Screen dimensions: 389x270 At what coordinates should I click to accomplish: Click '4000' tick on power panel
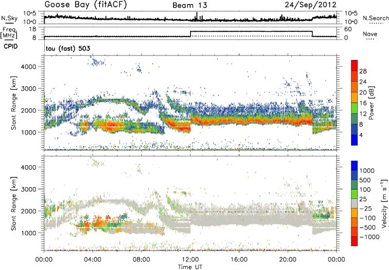[x=29, y=67]
